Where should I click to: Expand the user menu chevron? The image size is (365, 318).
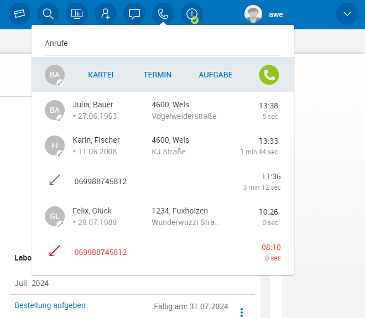click(347, 14)
